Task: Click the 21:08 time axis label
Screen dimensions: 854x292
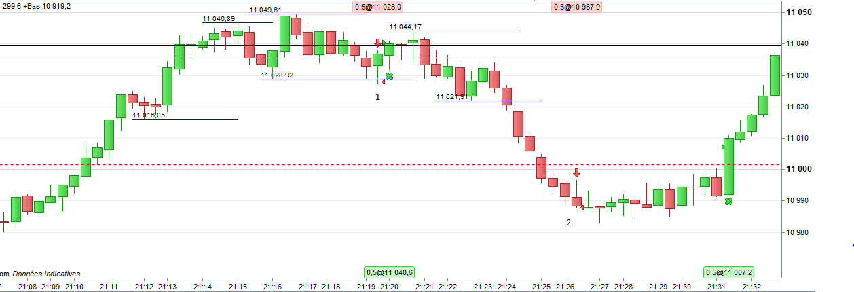Action: (28, 287)
